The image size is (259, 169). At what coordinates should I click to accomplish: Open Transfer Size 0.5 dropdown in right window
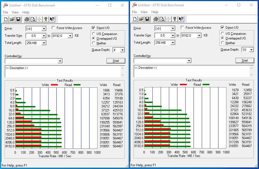click(173, 35)
